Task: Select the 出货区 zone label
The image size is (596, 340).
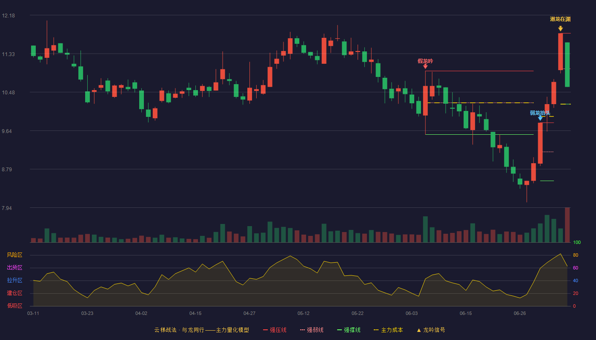Action: click(15, 268)
